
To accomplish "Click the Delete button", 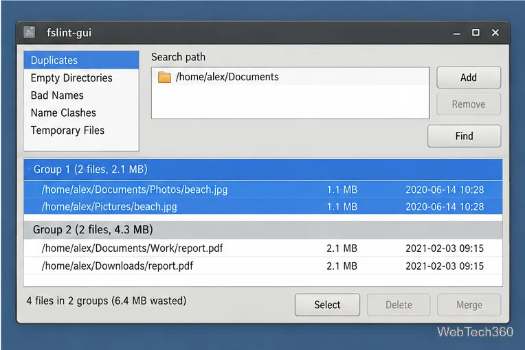I will pos(399,305).
